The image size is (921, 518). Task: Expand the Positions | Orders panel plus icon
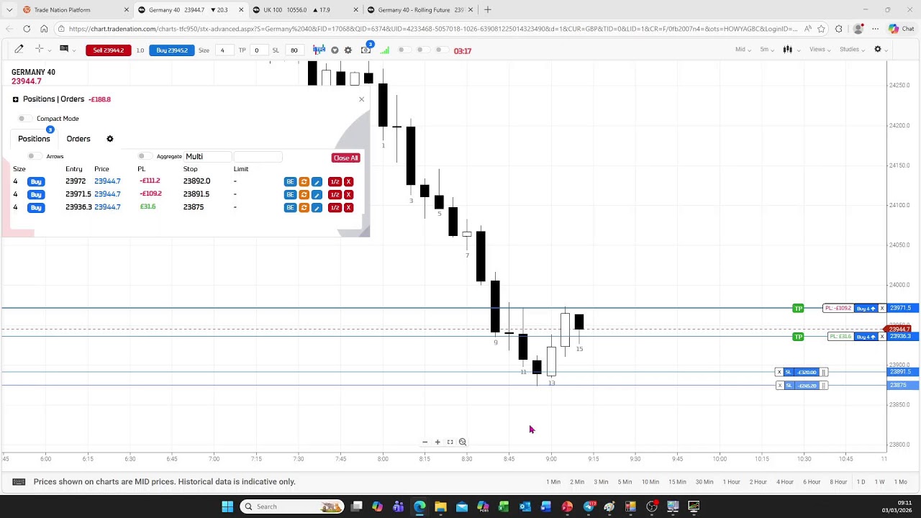[15, 99]
